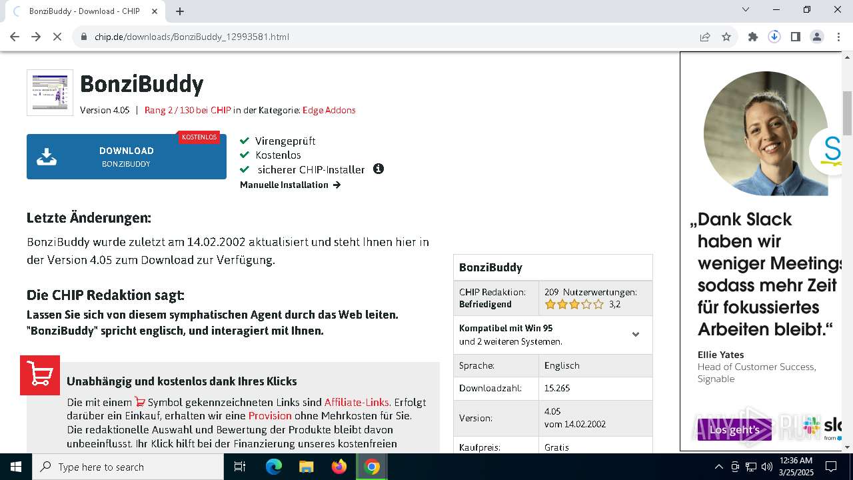The width and height of the screenshot is (853, 480).
Task: Toggle the Chrome side panel icon
Action: pos(796,37)
